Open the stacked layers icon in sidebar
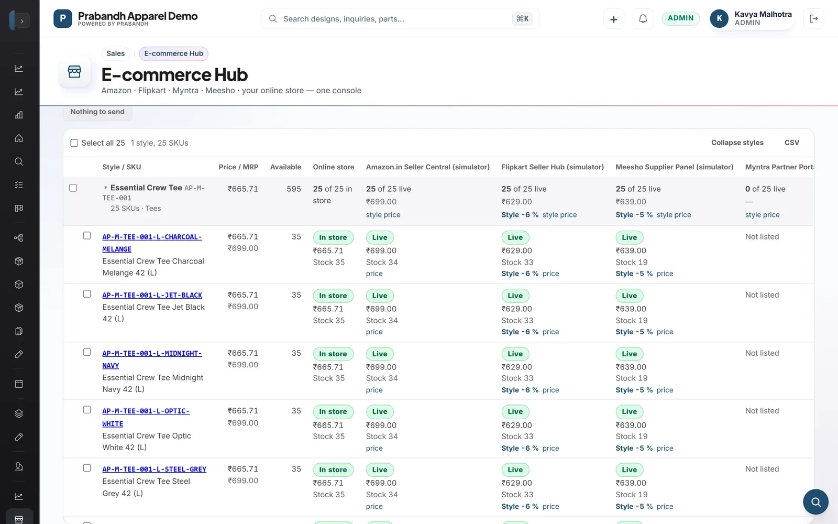This screenshot has height=524, width=838. pyautogui.click(x=19, y=413)
